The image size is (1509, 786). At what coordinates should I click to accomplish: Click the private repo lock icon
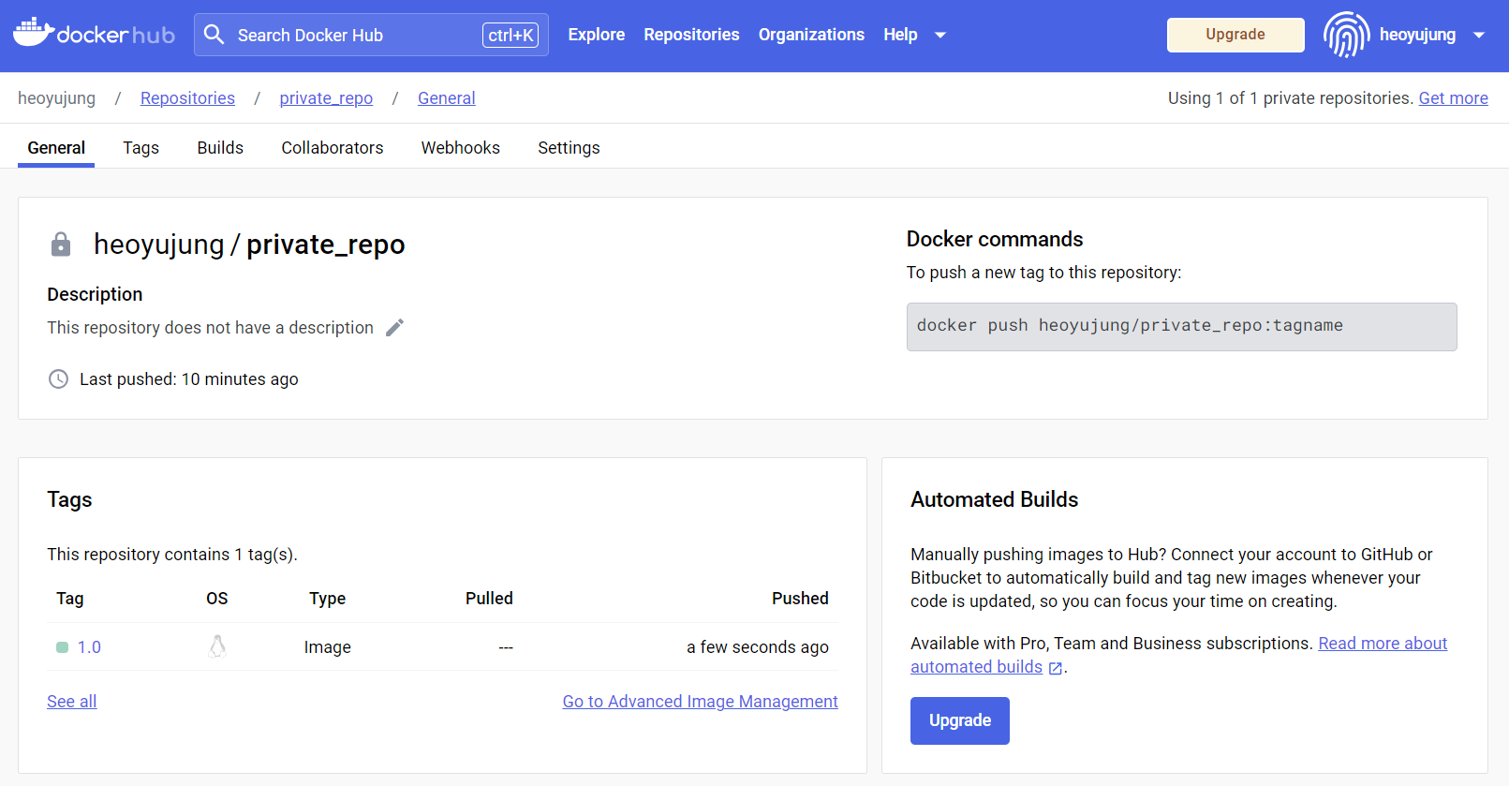tap(61, 245)
